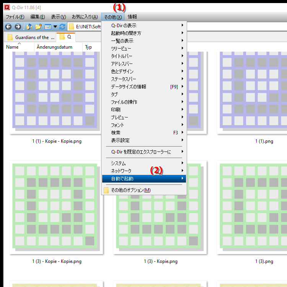Click the forward navigation arrow
The width and height of the screenshot is (287, 287).
(18, 27)
